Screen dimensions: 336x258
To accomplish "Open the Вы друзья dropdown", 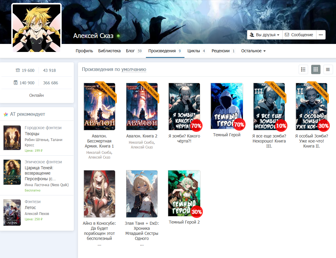I will point(265,35).
